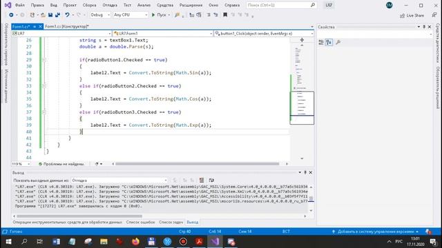Collapse the else if radioButton2 block

(x=44, y=86)
